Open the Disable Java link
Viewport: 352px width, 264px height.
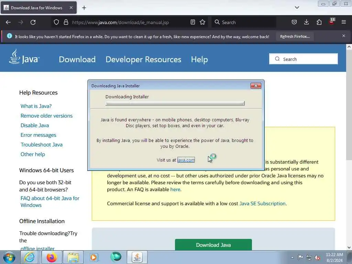pyautogui.click(x=35, y=125)
